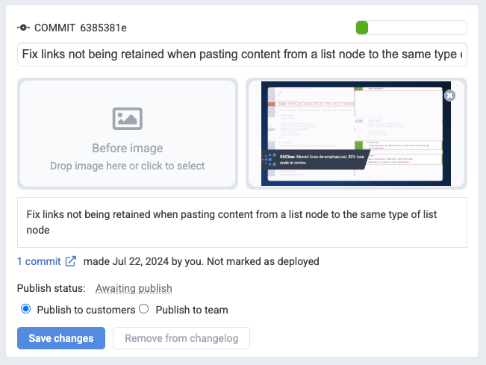This screenshot has height=365, width=486.
Task: Focus the changelog title input field
Action: point(242,54)
